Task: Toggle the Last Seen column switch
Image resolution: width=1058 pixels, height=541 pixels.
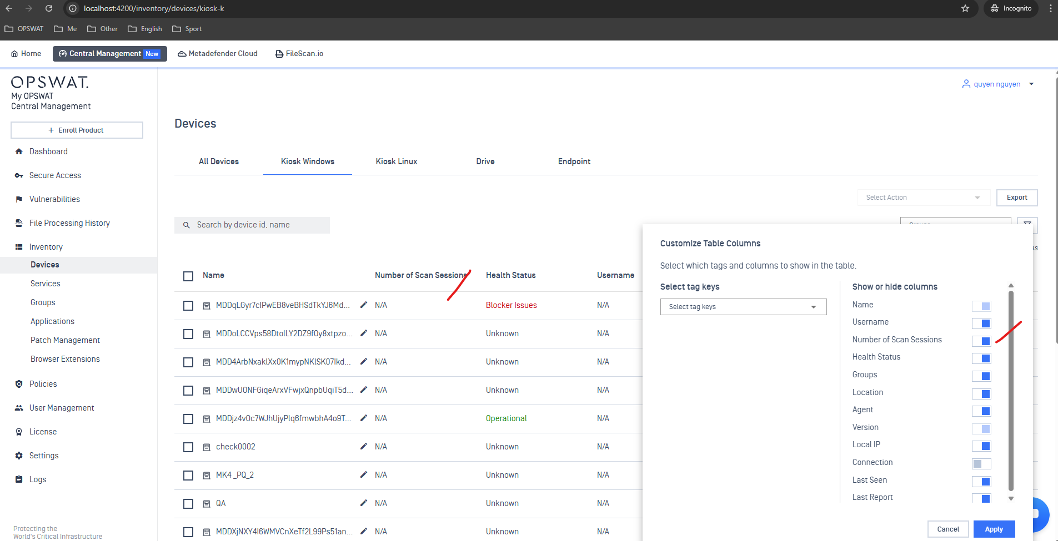Action: (981, 482)
